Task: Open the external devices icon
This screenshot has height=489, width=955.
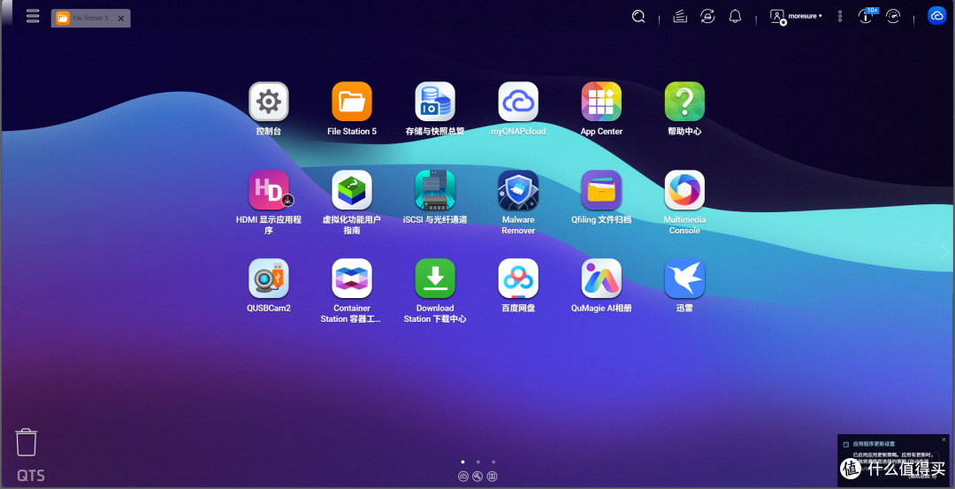Action: [707, 17]
